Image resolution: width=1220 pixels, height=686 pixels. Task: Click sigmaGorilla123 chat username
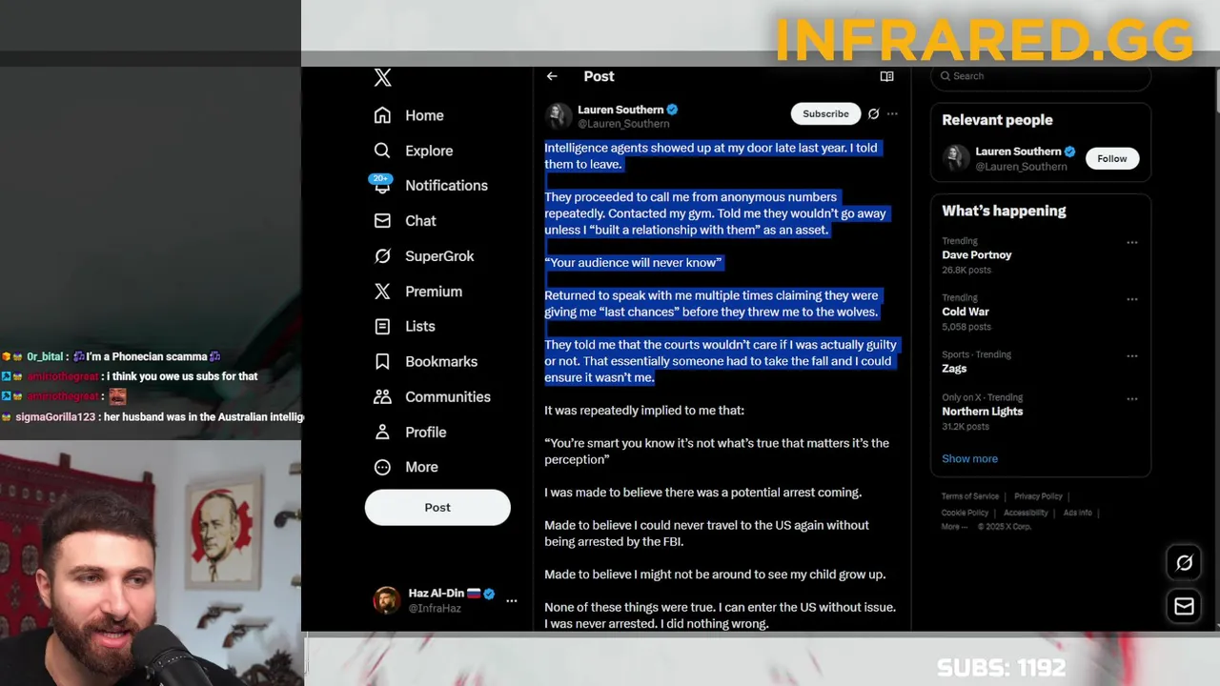[x=55, y=417]
